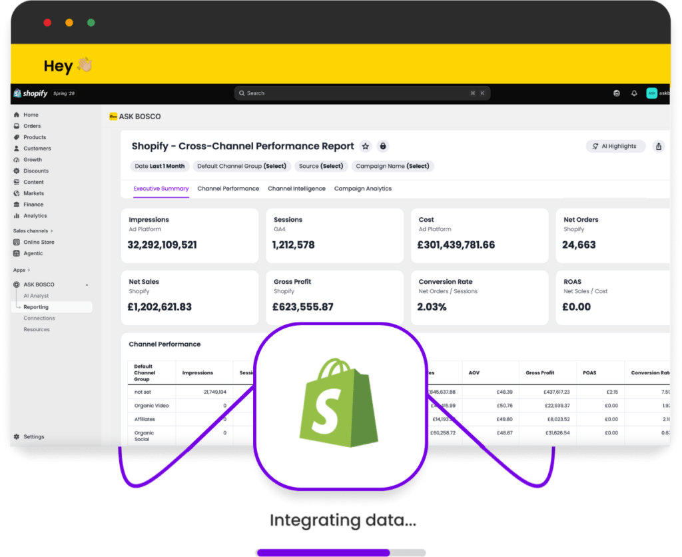
Task: Switch to the Executive Summary tab
Action: (x=161, y=189)
